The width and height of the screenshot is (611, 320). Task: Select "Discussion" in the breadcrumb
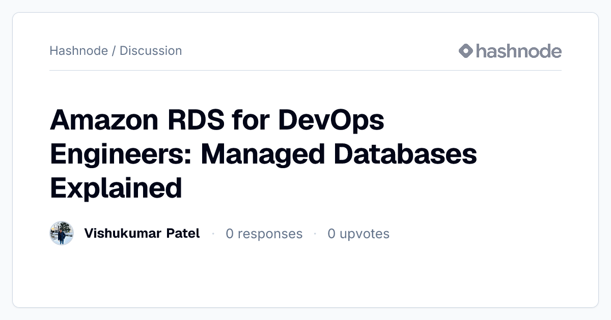151,51
